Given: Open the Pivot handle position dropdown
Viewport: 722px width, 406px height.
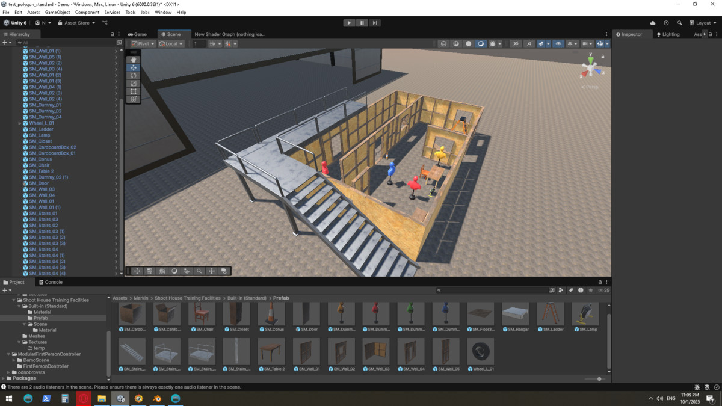Looking at the screenshot, I should tap(143, 44).
